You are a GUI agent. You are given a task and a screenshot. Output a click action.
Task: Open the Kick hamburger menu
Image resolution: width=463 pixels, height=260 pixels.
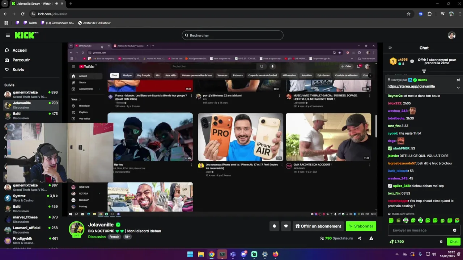pos(8,35)
